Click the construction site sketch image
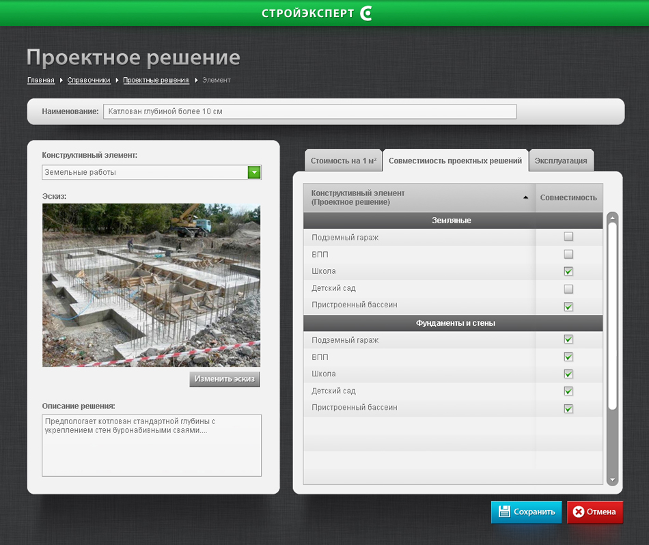 click(x=152, y=285)
